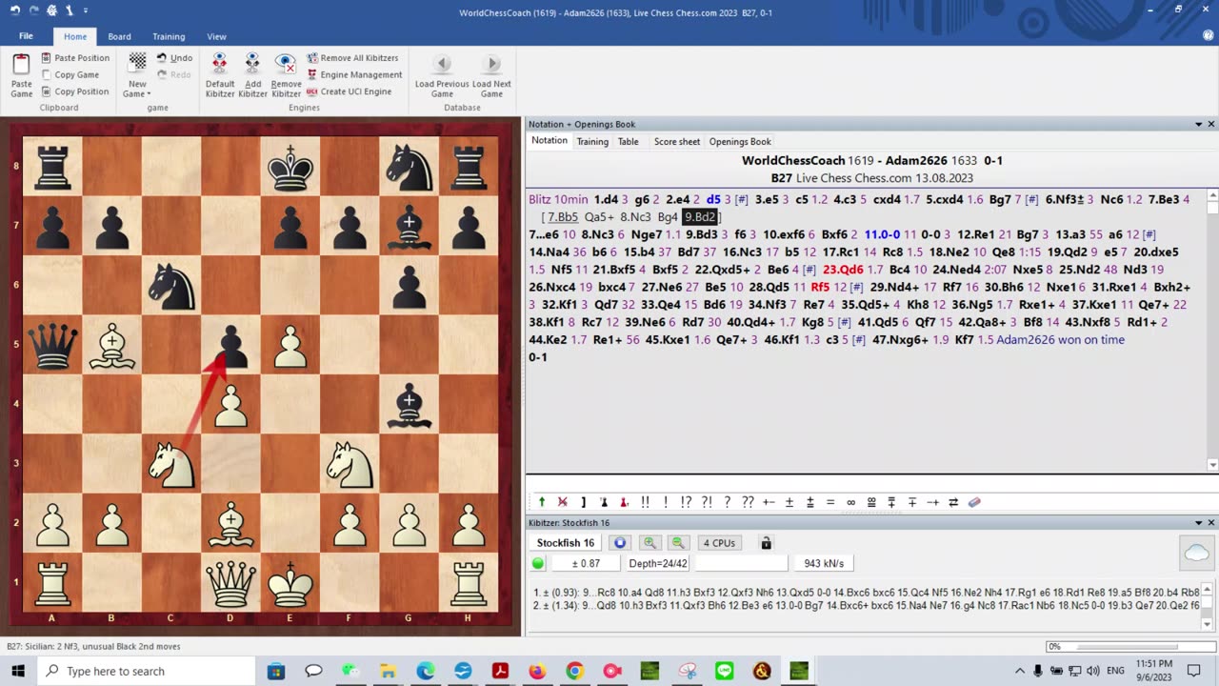Open Notation pane options dropdown arrow
Image resolution: width=1219 pixels, height=686 pixels.
point(1198,124)
